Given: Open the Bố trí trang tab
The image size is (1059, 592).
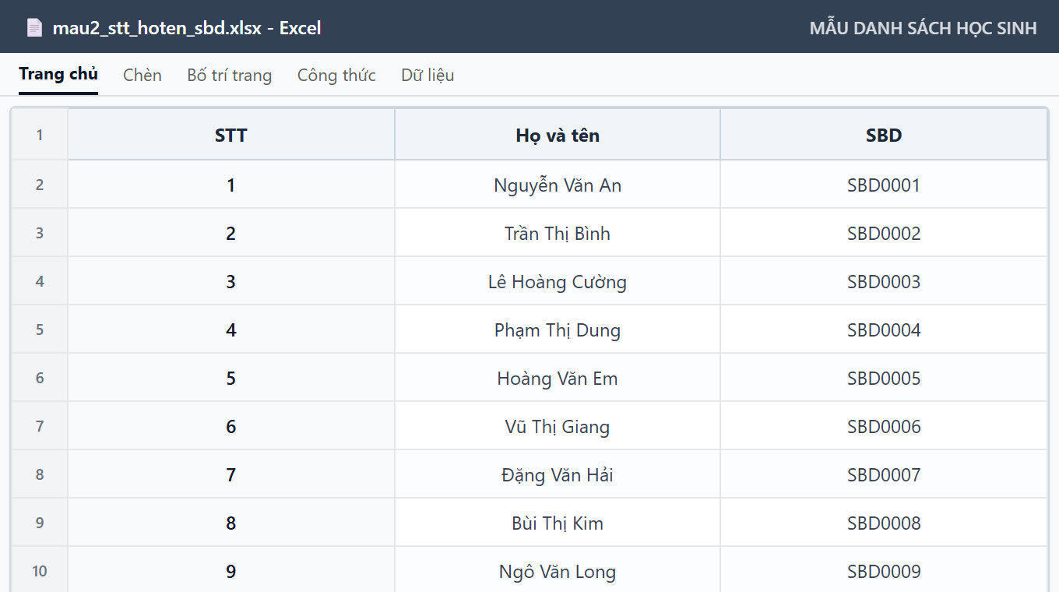Looking at the screenshot, I should click(230, 75).
